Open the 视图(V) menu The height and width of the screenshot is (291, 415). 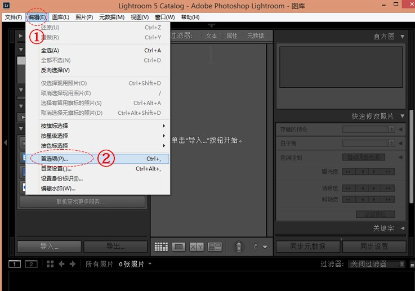pos(140,17)
